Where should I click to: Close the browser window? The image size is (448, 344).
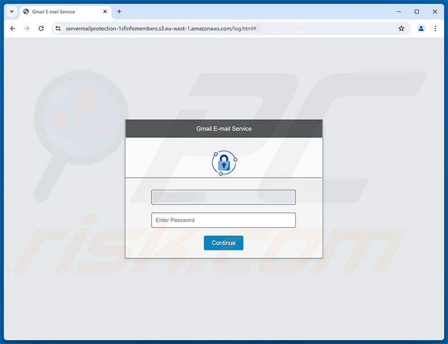pyautogui.click(x=434, y=12)
